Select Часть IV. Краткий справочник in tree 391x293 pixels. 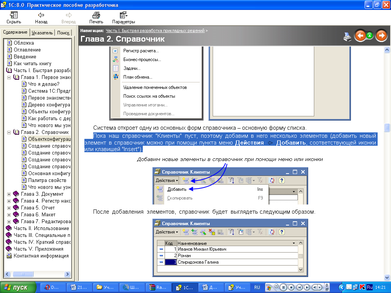(42, 242)
